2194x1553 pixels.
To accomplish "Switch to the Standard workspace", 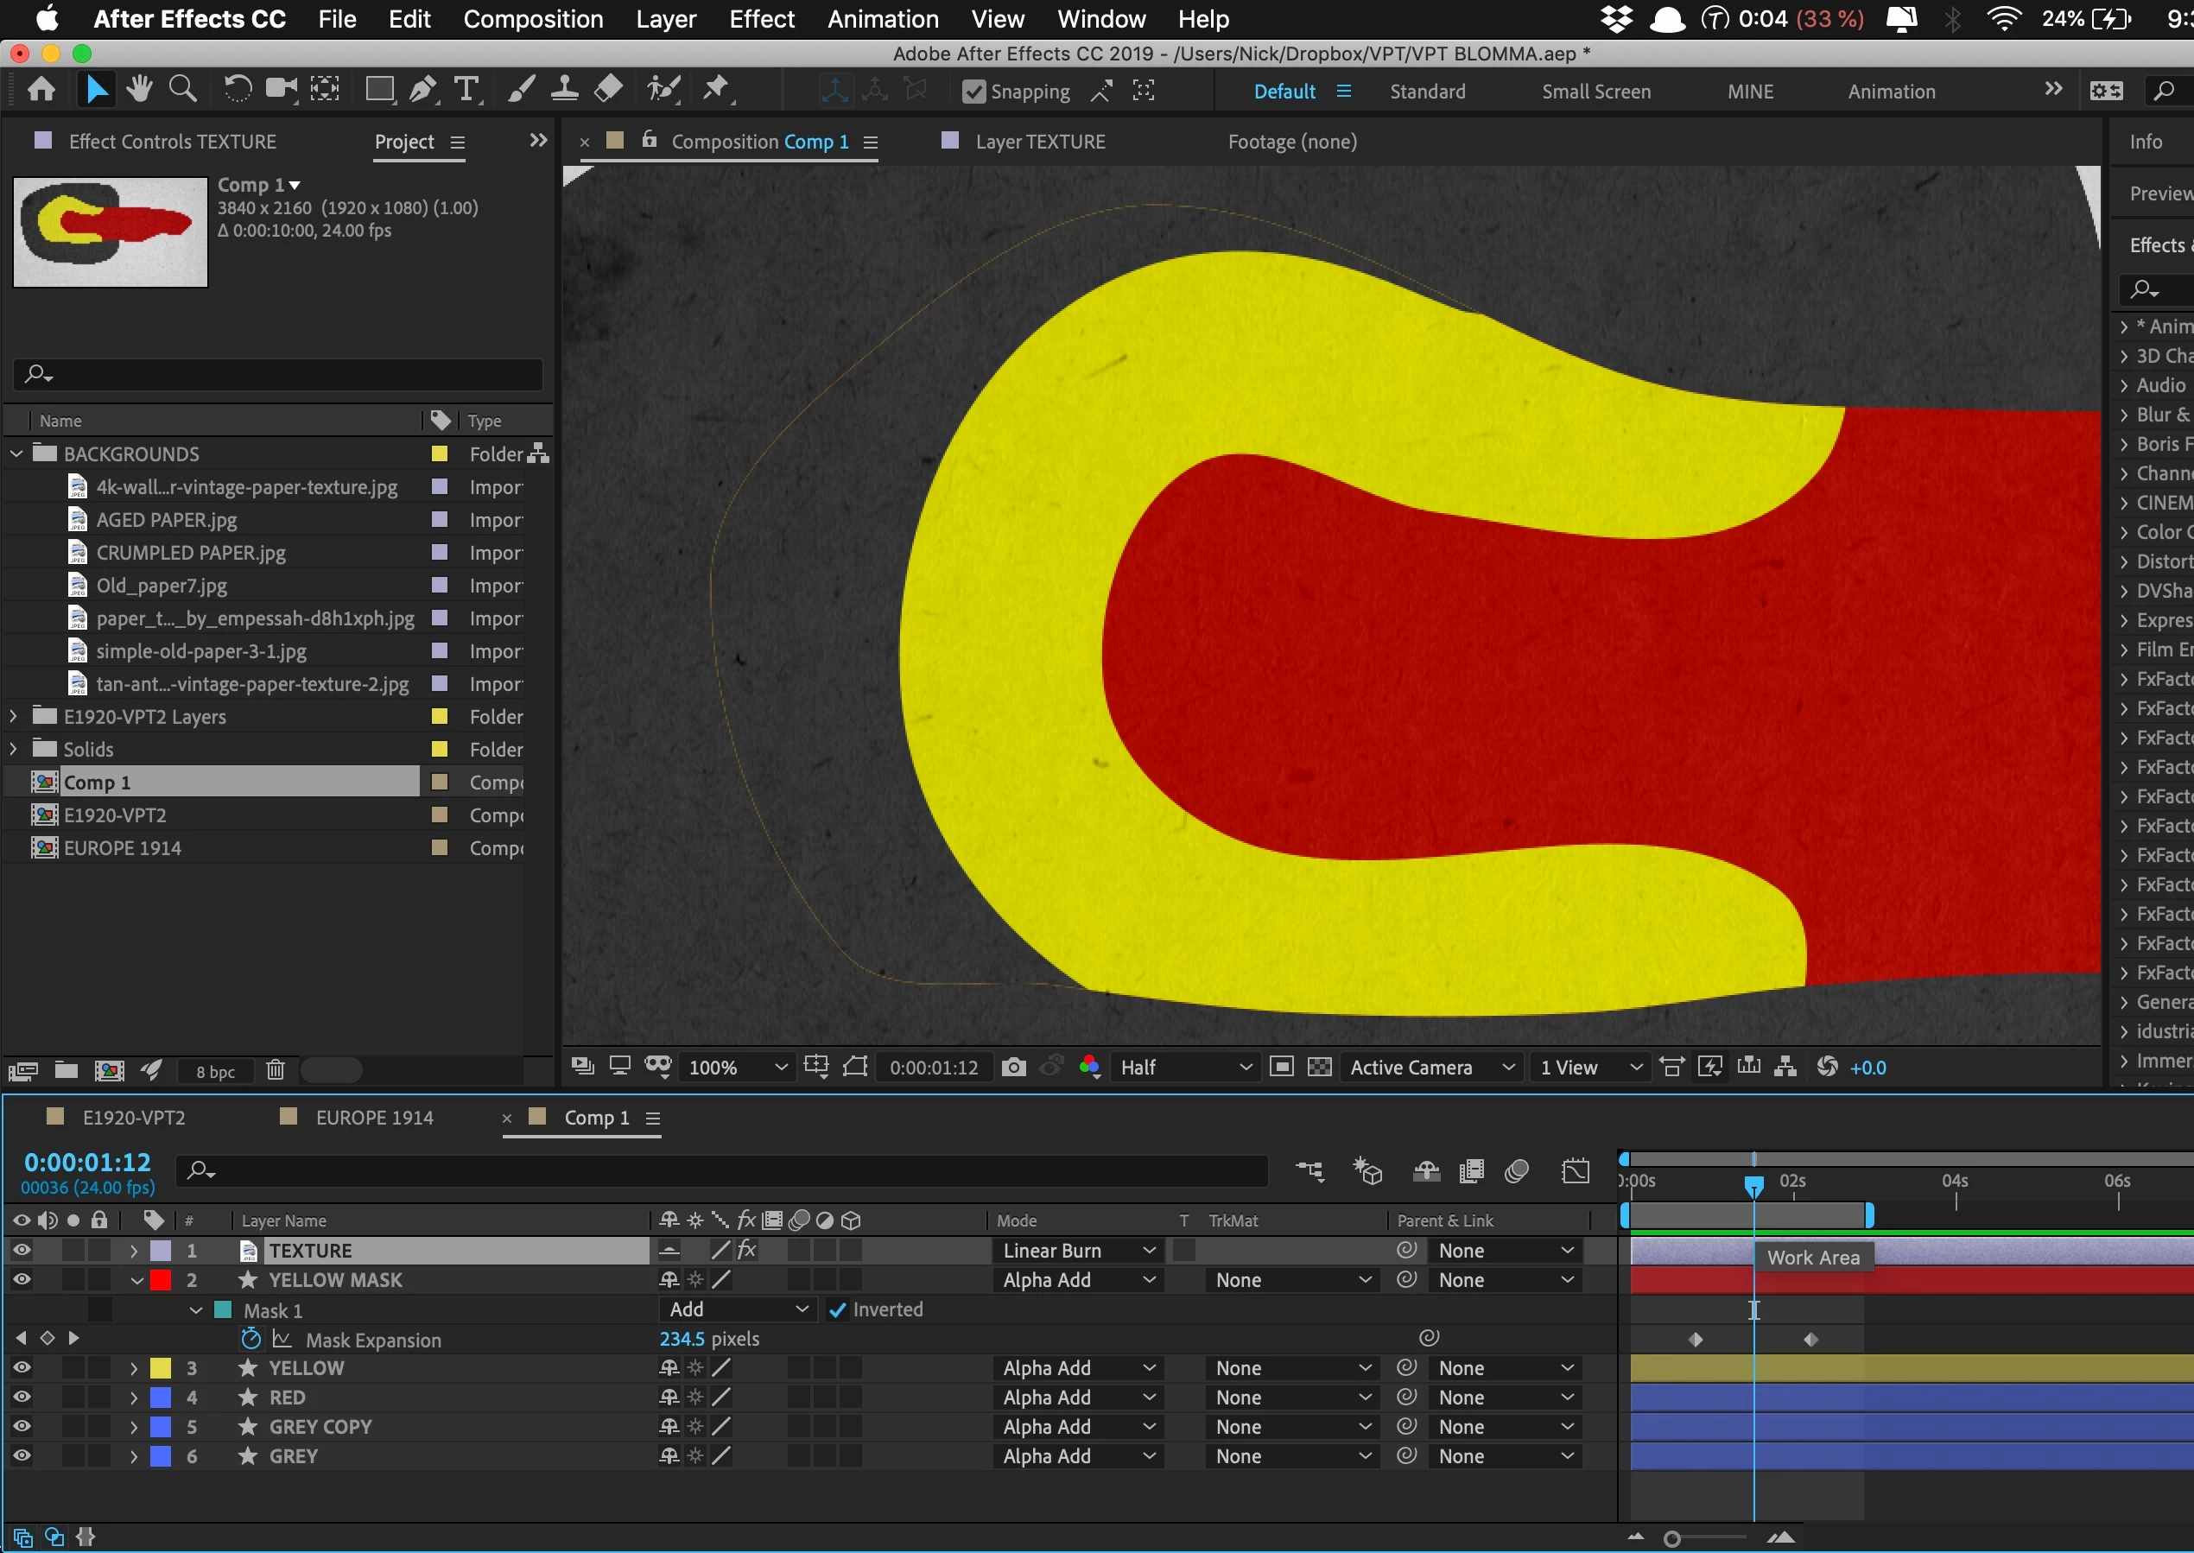I will (1426, 92).
